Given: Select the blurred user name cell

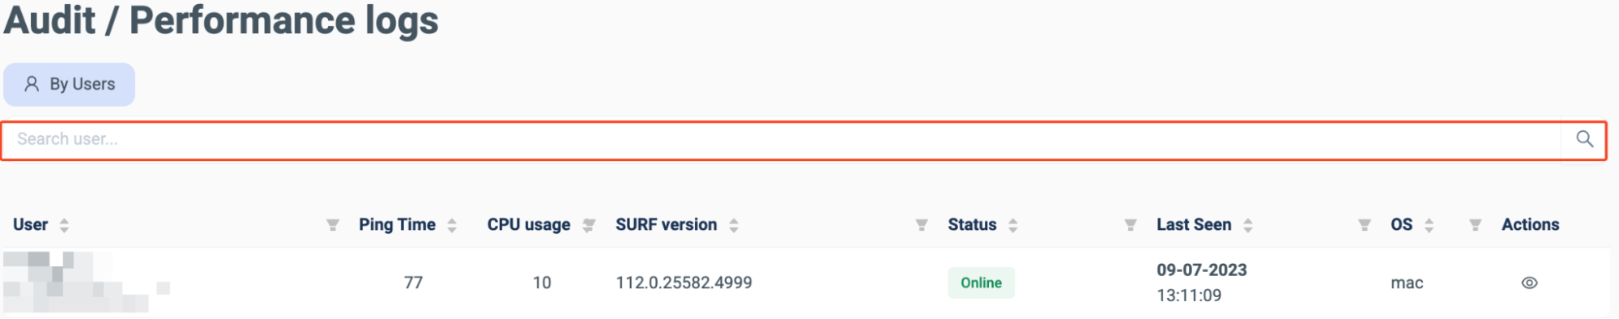Looking at the screenshot, I should (x=87, y=283).
